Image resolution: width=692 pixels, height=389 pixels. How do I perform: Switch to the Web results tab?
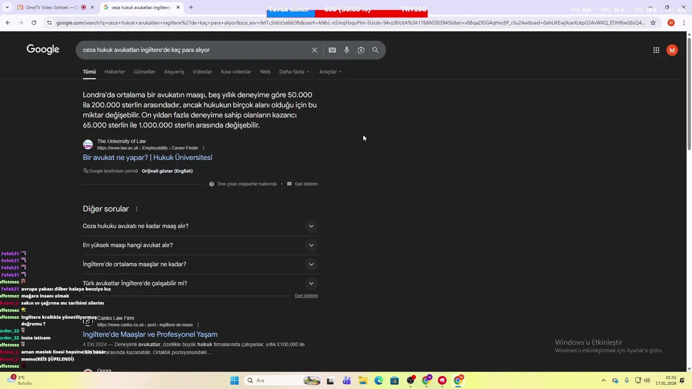tap(265, 72)
